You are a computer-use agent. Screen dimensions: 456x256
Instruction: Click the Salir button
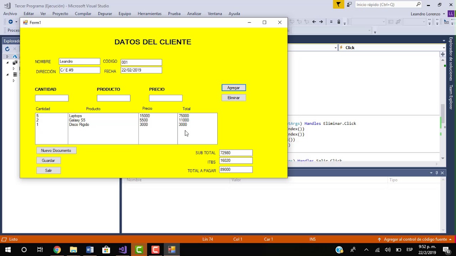(48, 171)
